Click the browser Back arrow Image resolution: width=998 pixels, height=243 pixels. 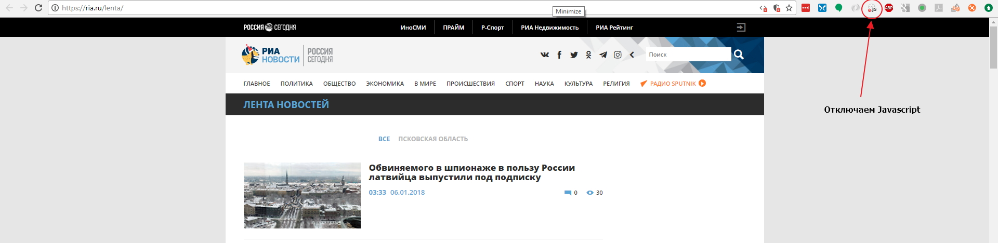pos(9,8)
